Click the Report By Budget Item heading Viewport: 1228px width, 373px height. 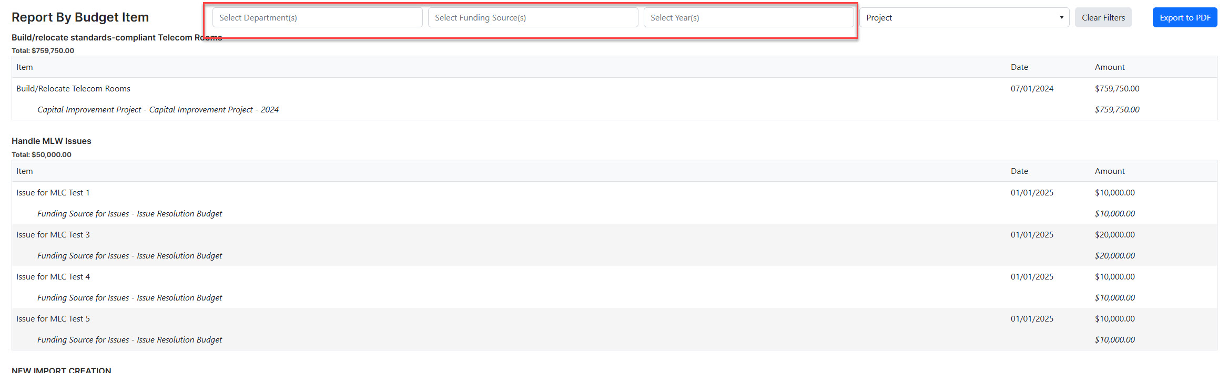point(80,17)
